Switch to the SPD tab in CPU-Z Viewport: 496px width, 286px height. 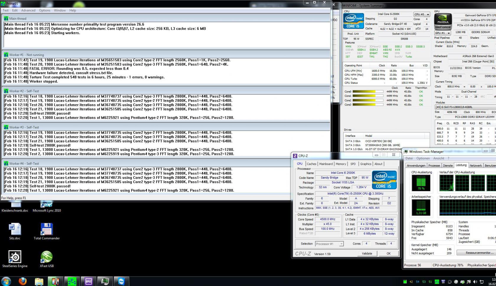click(x=353, y=164)
